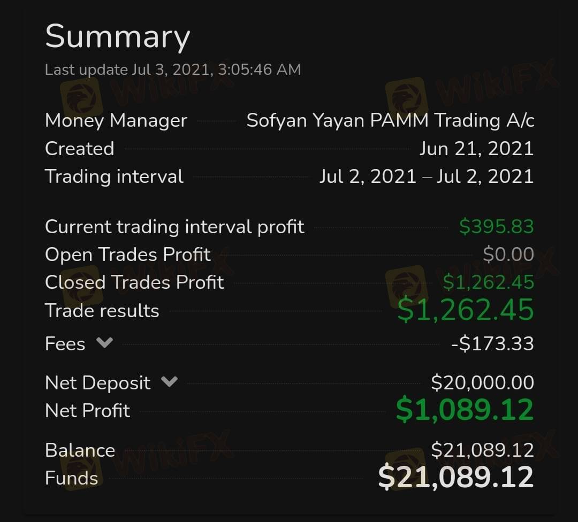
Task: Click the green $1,089.12 Net Profit amount
Action: [x=465, y=410]
